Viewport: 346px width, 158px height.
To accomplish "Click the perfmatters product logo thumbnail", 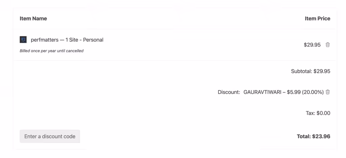I will click(23, 40).
